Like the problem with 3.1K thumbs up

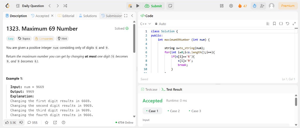10,122
